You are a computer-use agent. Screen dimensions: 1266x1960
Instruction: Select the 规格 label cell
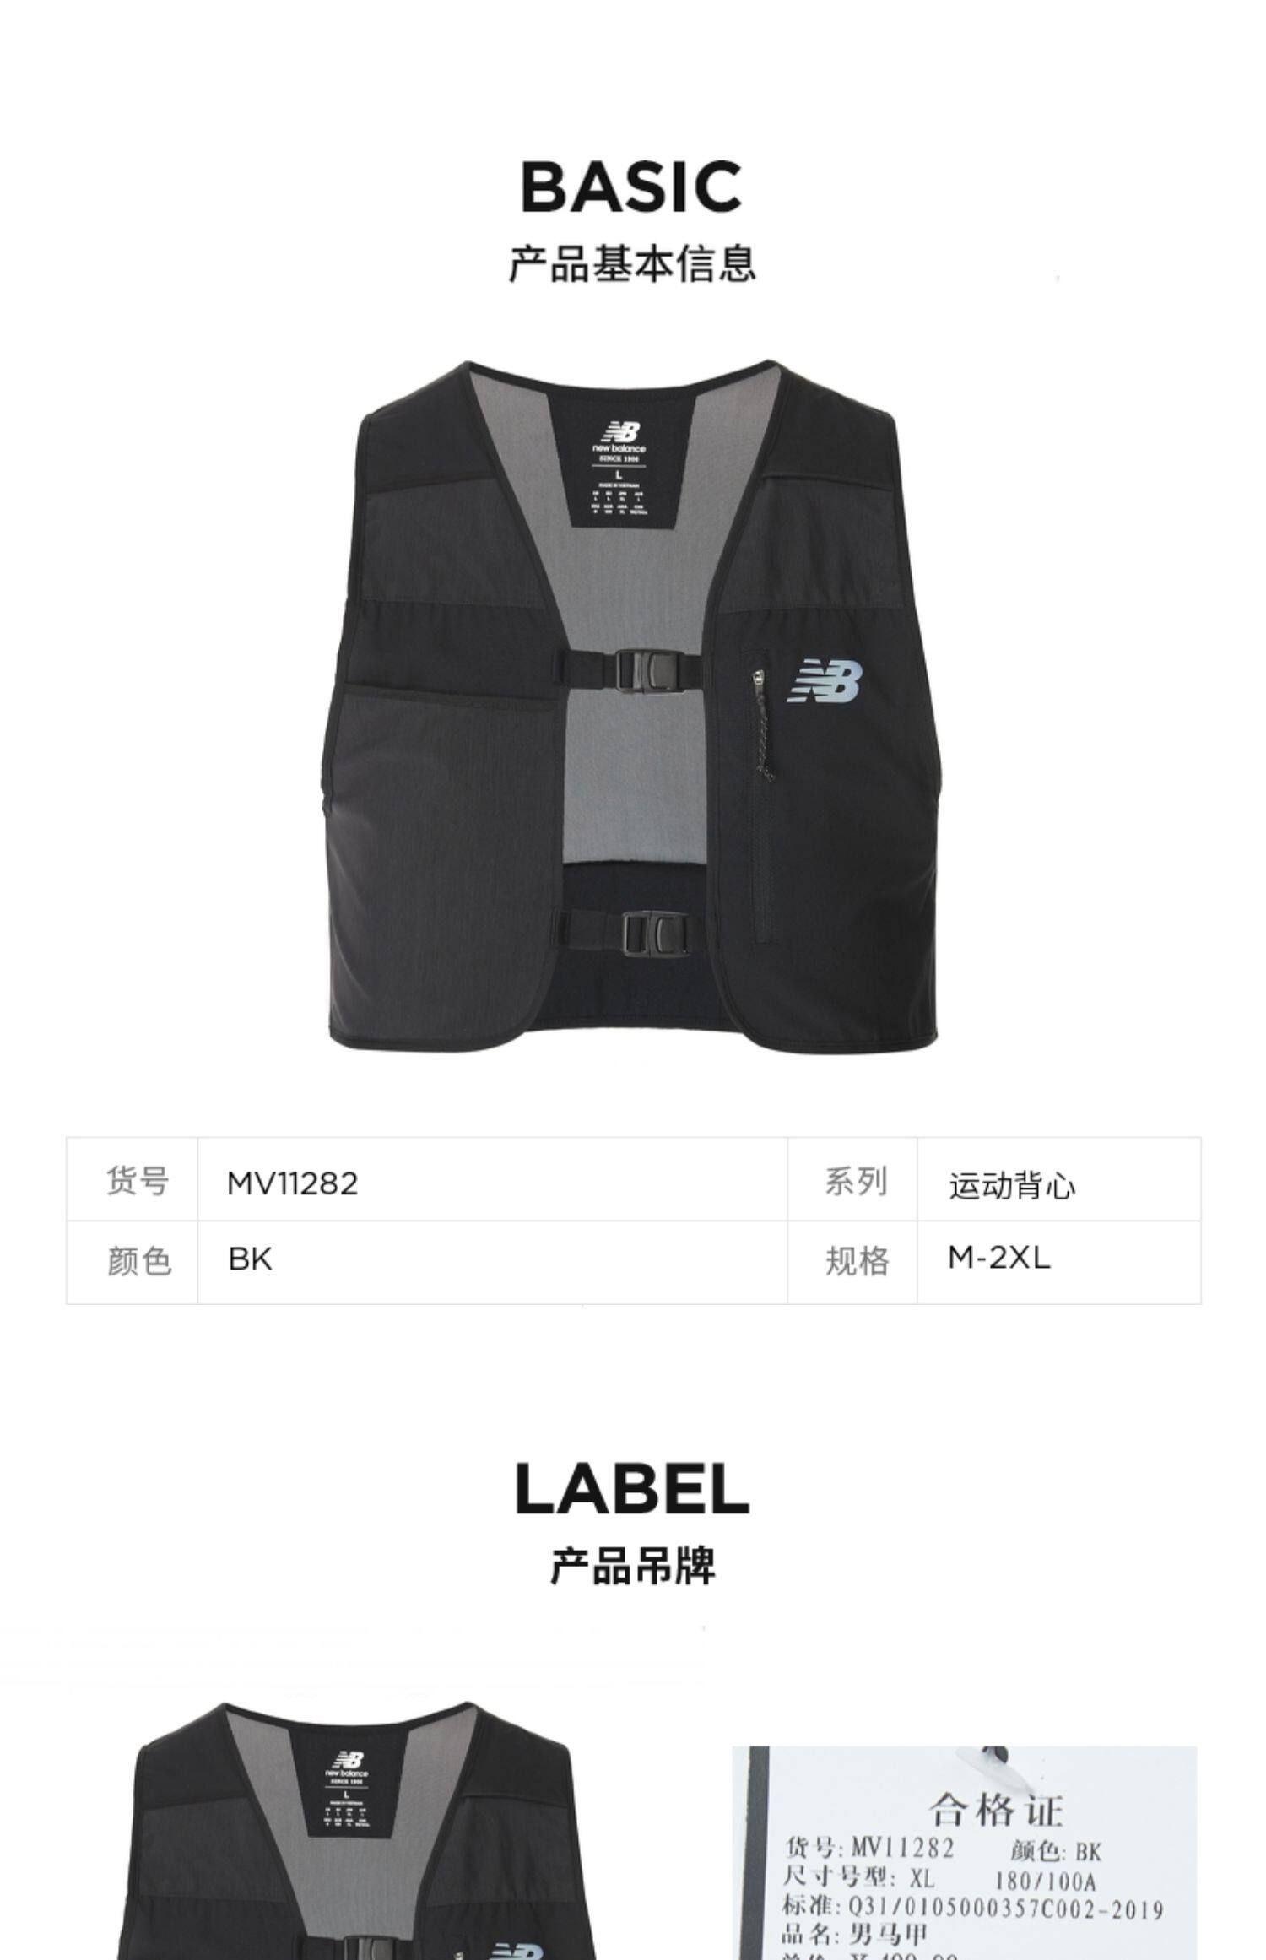coord(852,1262)
